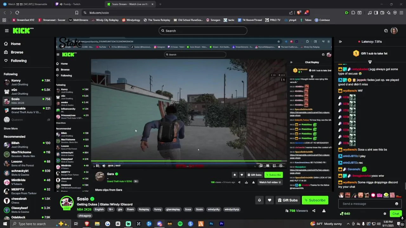Open the browser apps grid icon

coord(4,20)
